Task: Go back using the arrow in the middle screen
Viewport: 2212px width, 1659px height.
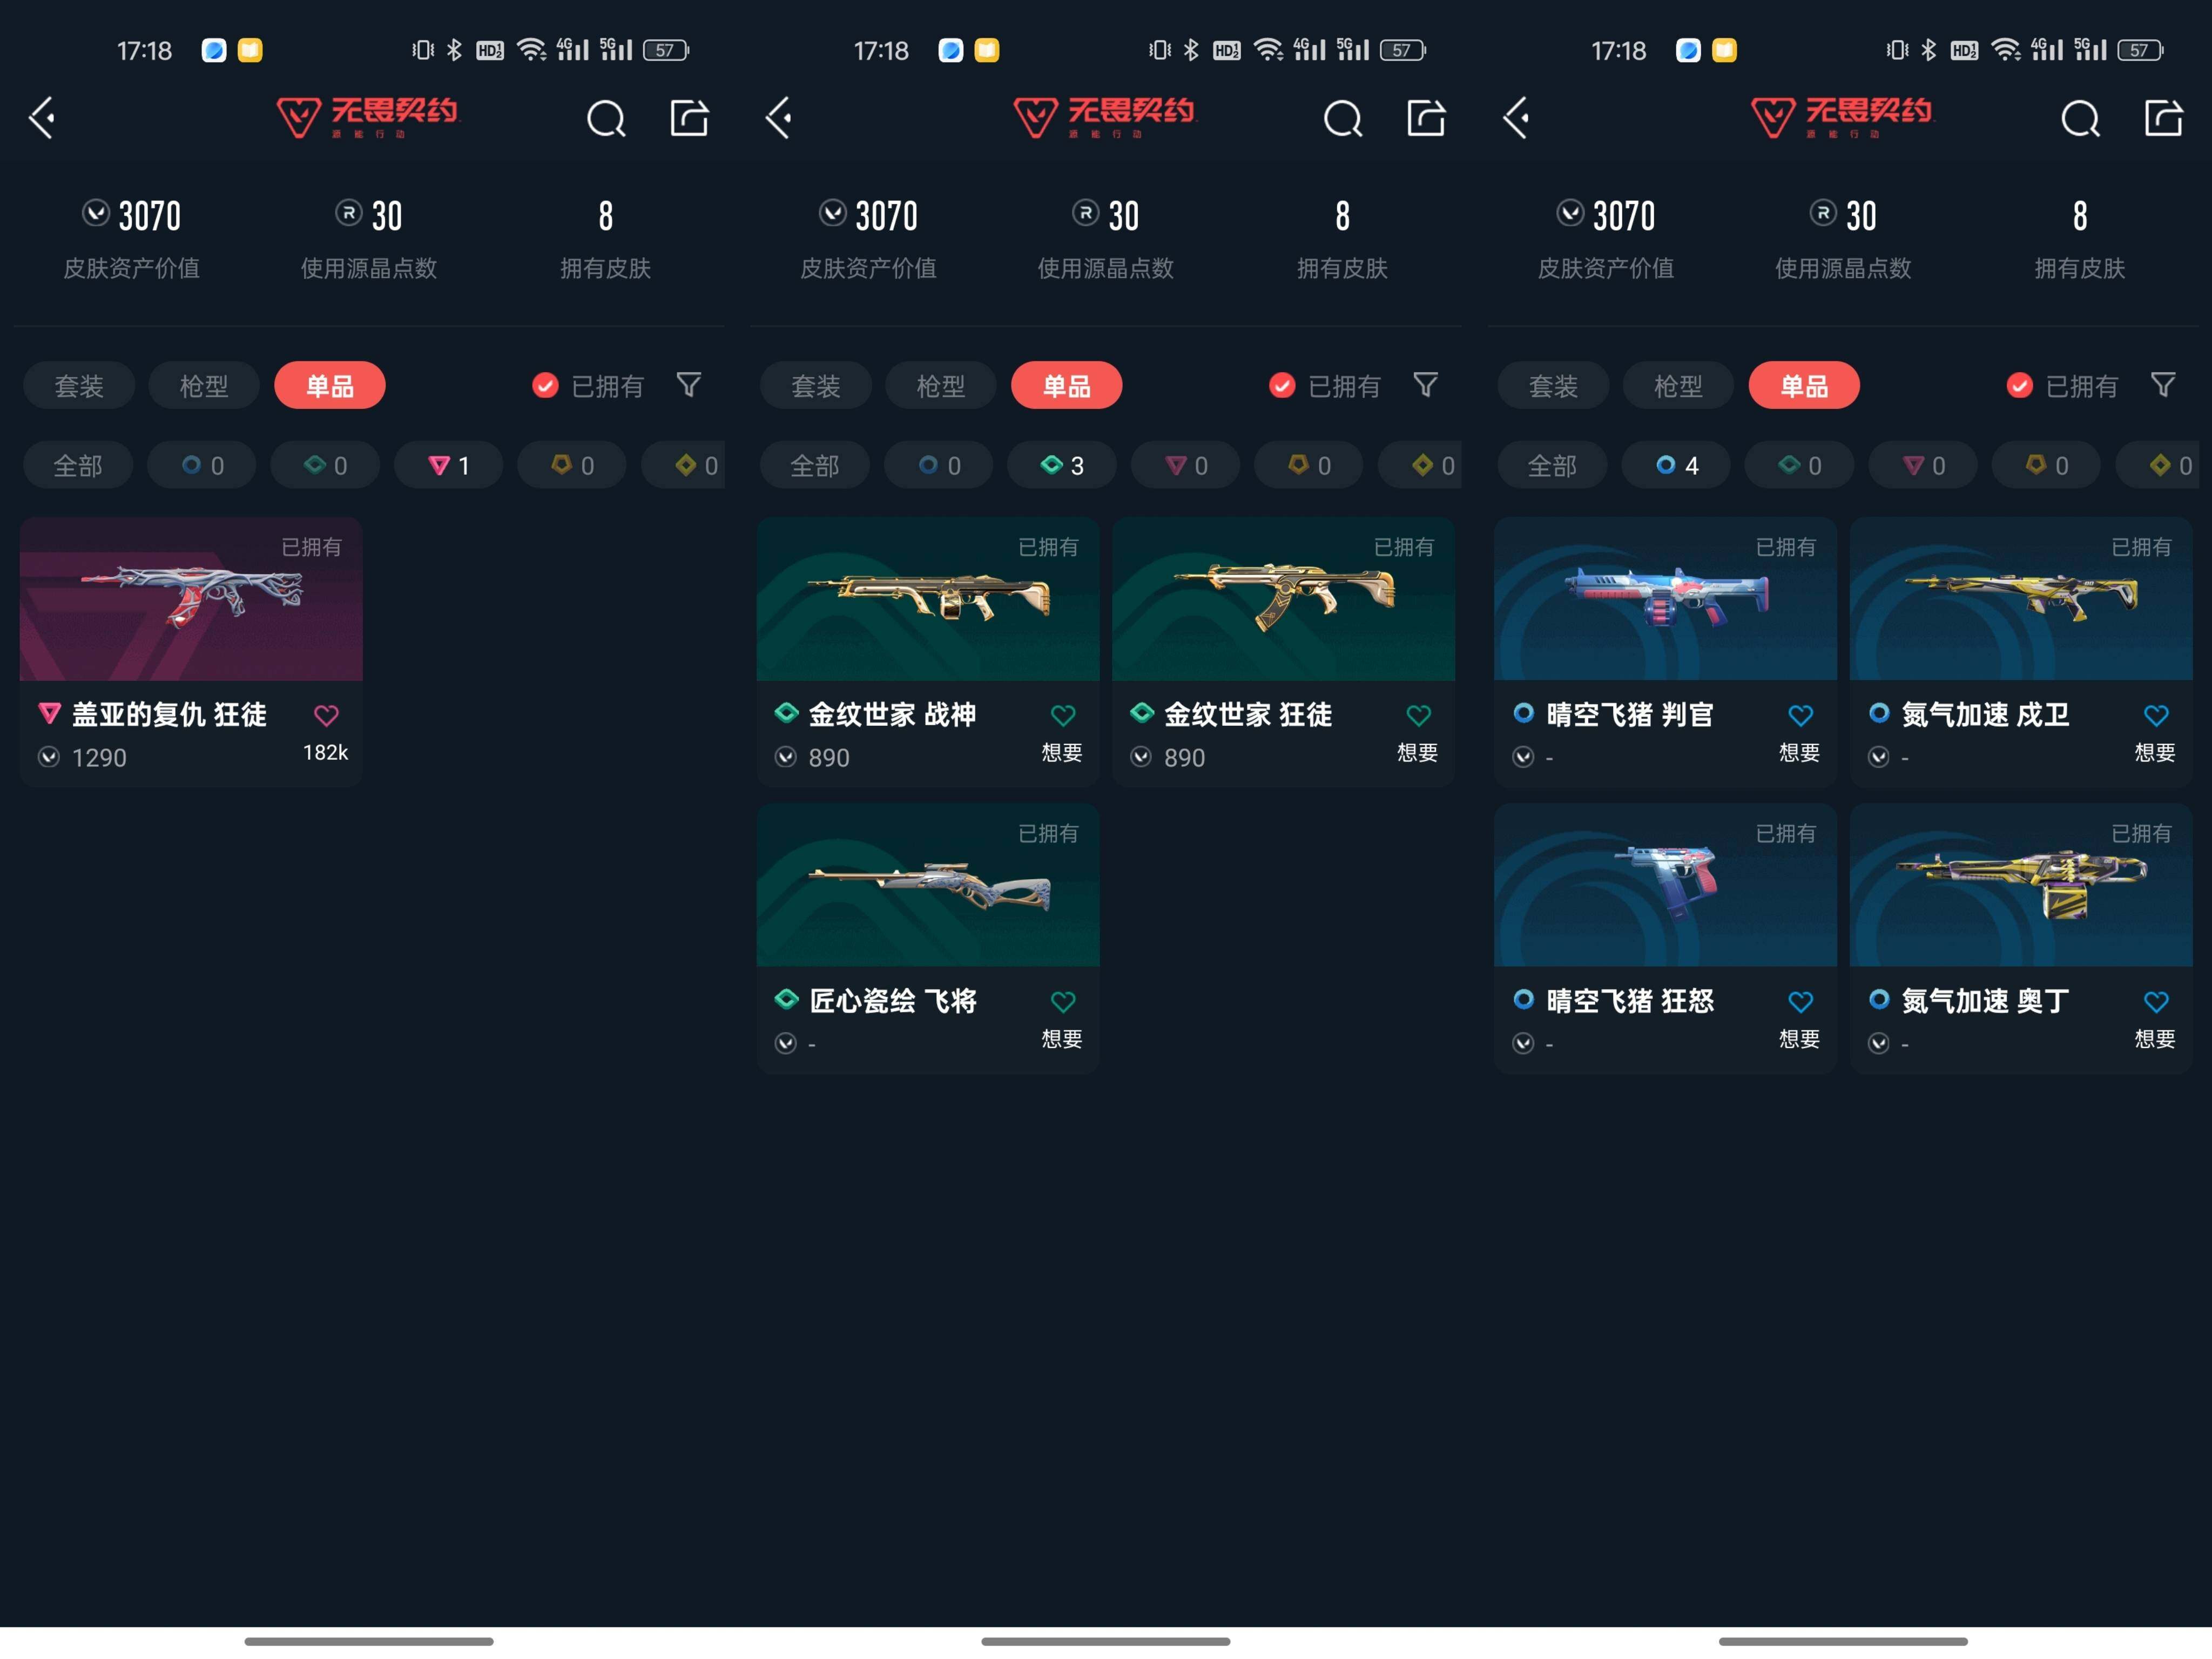Action: 779,118
